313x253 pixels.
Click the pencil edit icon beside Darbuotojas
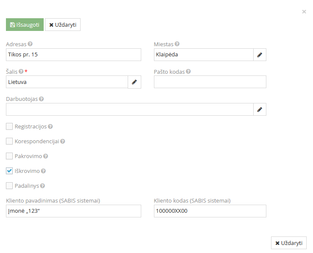pyautogui.click(x=260, y=110)
